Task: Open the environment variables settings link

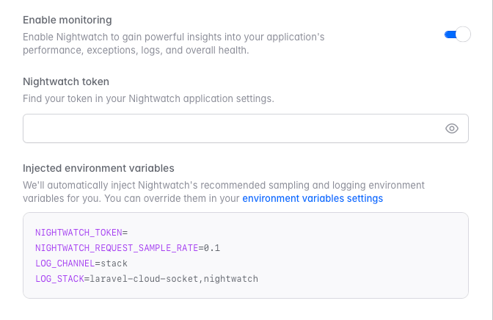Action: pyautogui.click(x=312, y=198)
